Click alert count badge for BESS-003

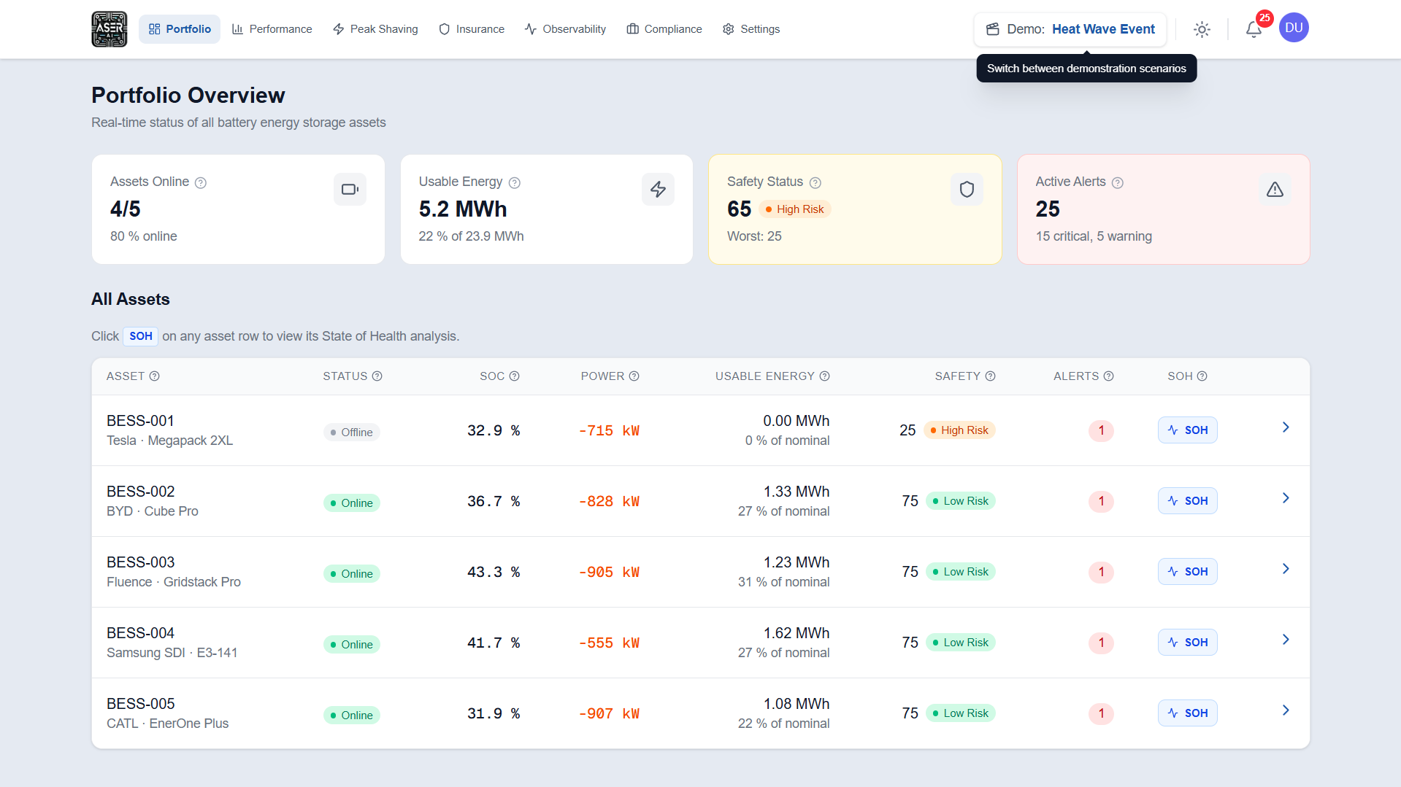click(x=1102, y=572)
